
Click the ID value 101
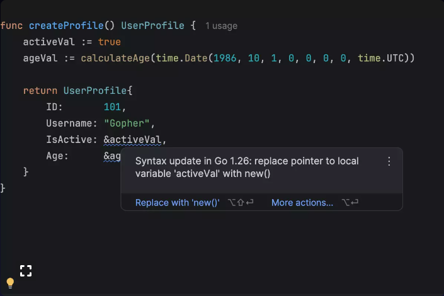(x=112, y=107)
